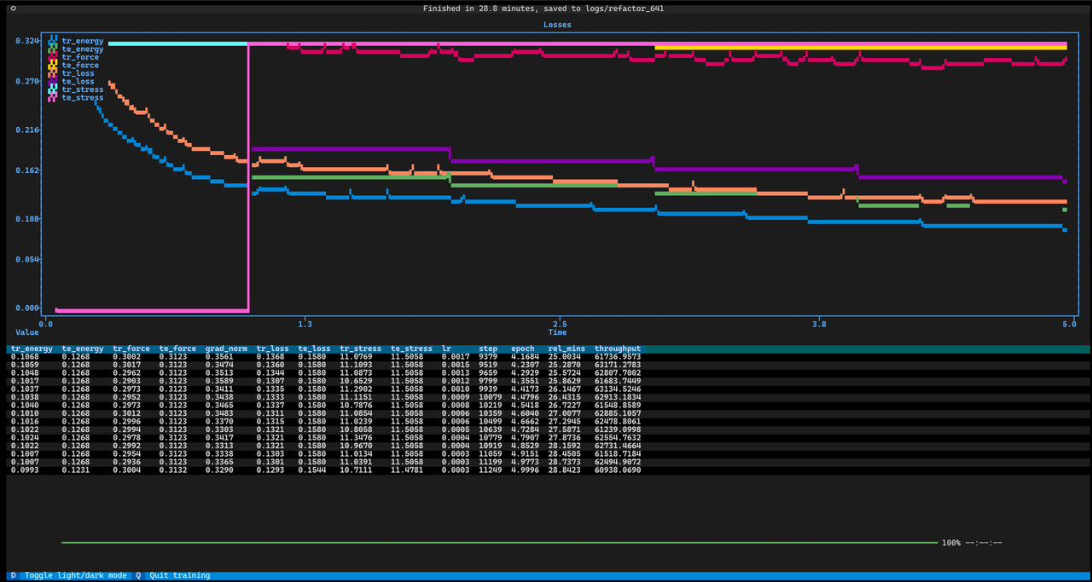1092x582 pixels.
Task: Select the tr_force legend label
Action: [x=80, y=57]
